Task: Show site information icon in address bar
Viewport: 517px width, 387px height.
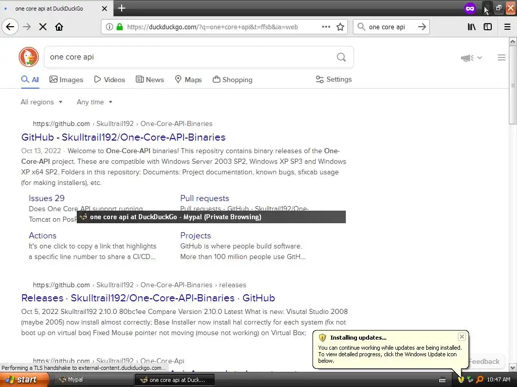Action: [x=110, y=27]
